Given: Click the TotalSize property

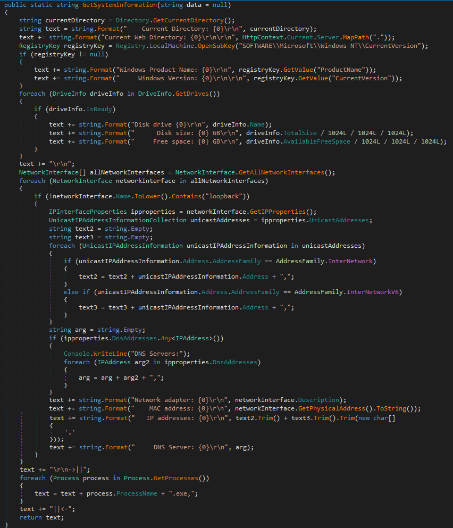Looking at the screenshot, I should click(300, 133).
